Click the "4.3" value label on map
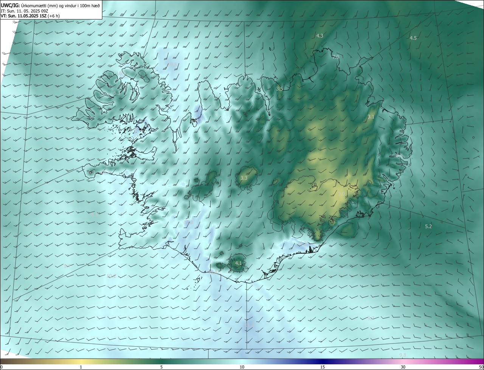Image resolution: width=484 pixels, height=370 pixels. pos(320,36)
